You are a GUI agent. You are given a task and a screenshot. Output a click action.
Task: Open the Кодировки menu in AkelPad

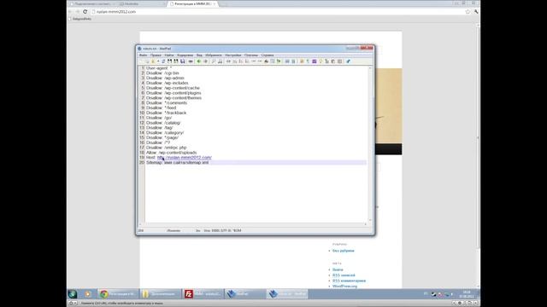[185, 55]
